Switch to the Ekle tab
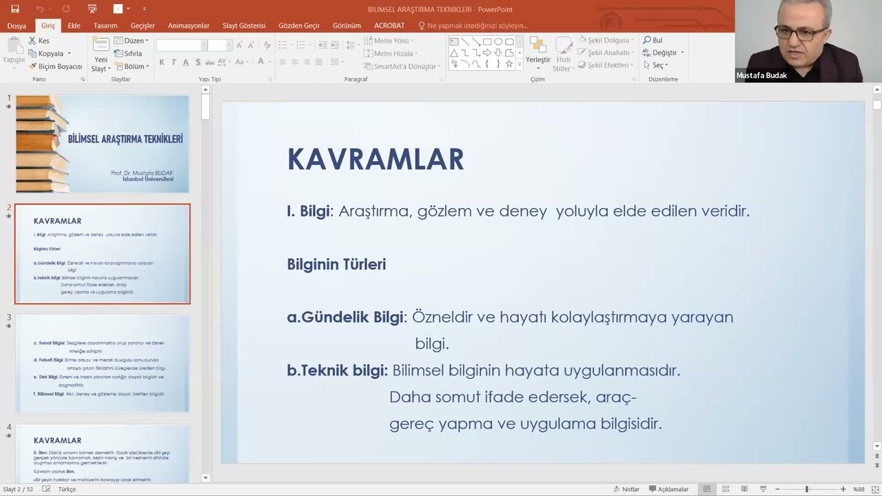 [x=74, y=25]
